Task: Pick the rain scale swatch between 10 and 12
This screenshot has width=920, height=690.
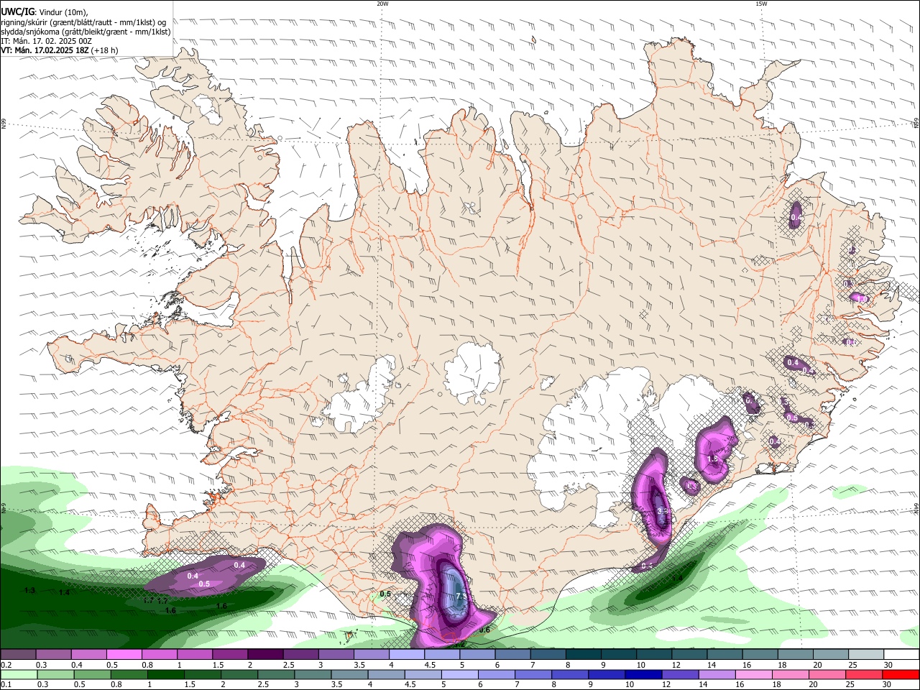Action: point(643,675)
